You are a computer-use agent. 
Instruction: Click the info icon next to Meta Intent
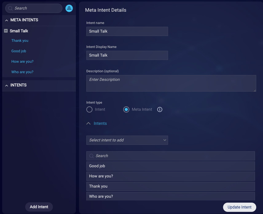160,109
